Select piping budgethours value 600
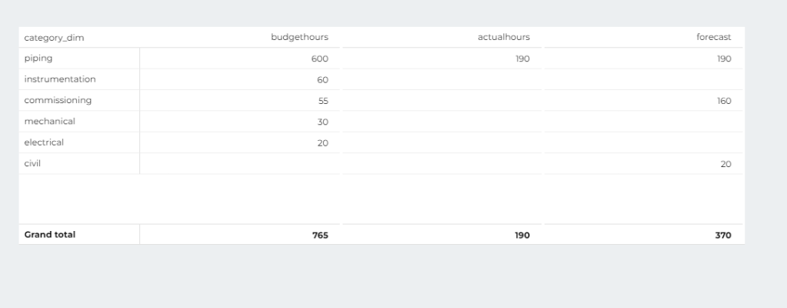The image size is (787, 308). tap(319, 59)
